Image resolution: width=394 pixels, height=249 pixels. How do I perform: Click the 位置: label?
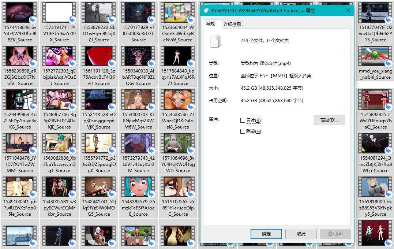coord(214,75)
